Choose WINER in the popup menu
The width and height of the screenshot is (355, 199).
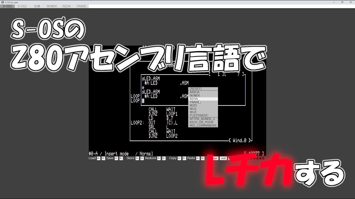(203, 95)
